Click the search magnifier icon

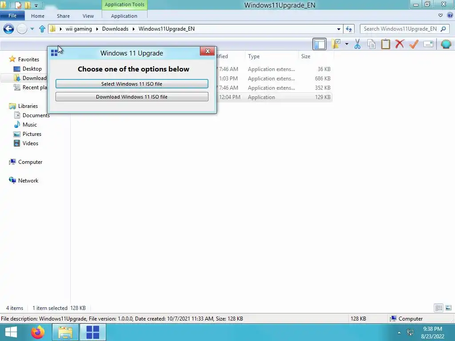click(443, 29)
